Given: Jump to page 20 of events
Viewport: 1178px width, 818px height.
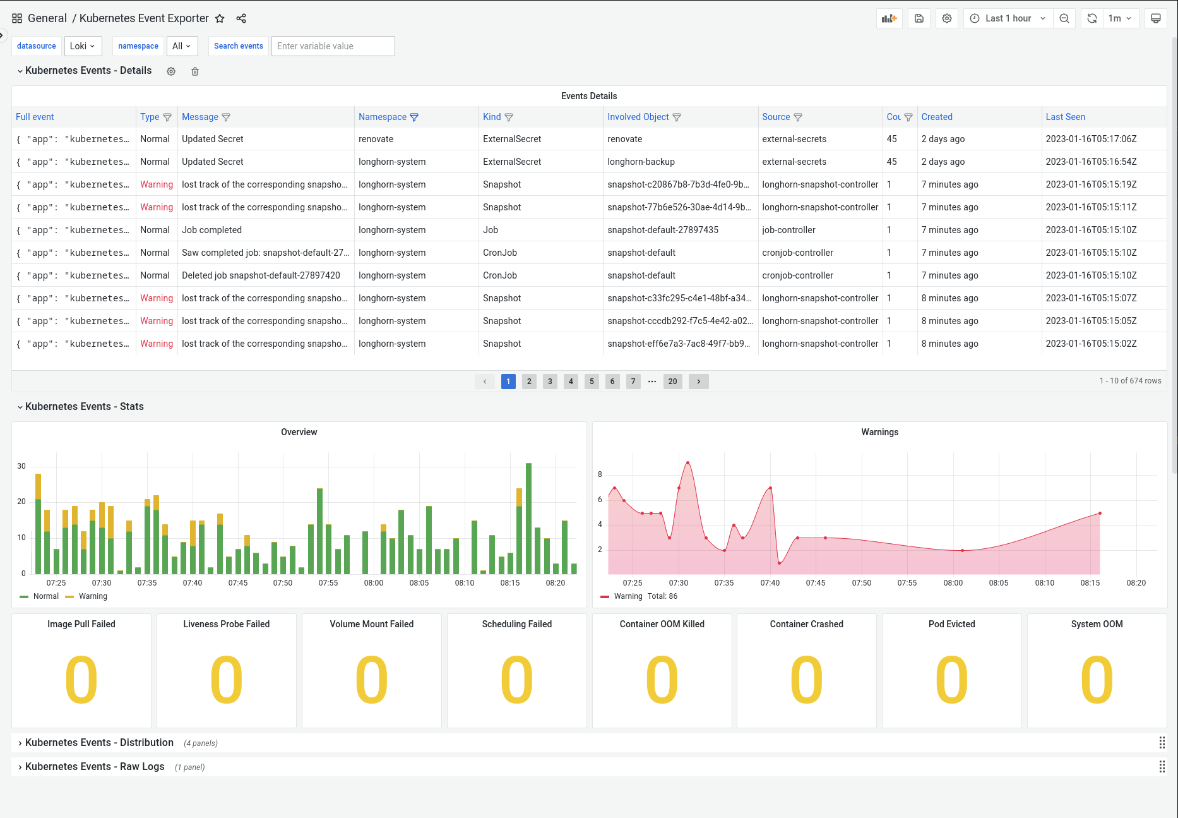Looking at the screenshot, I should click(x=672, y=382).
